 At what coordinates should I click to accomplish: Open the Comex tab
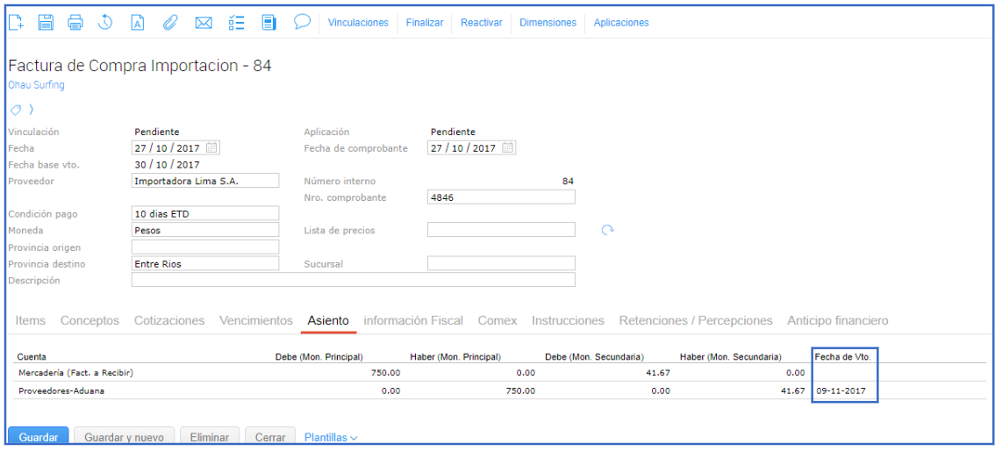pos(497,321)
